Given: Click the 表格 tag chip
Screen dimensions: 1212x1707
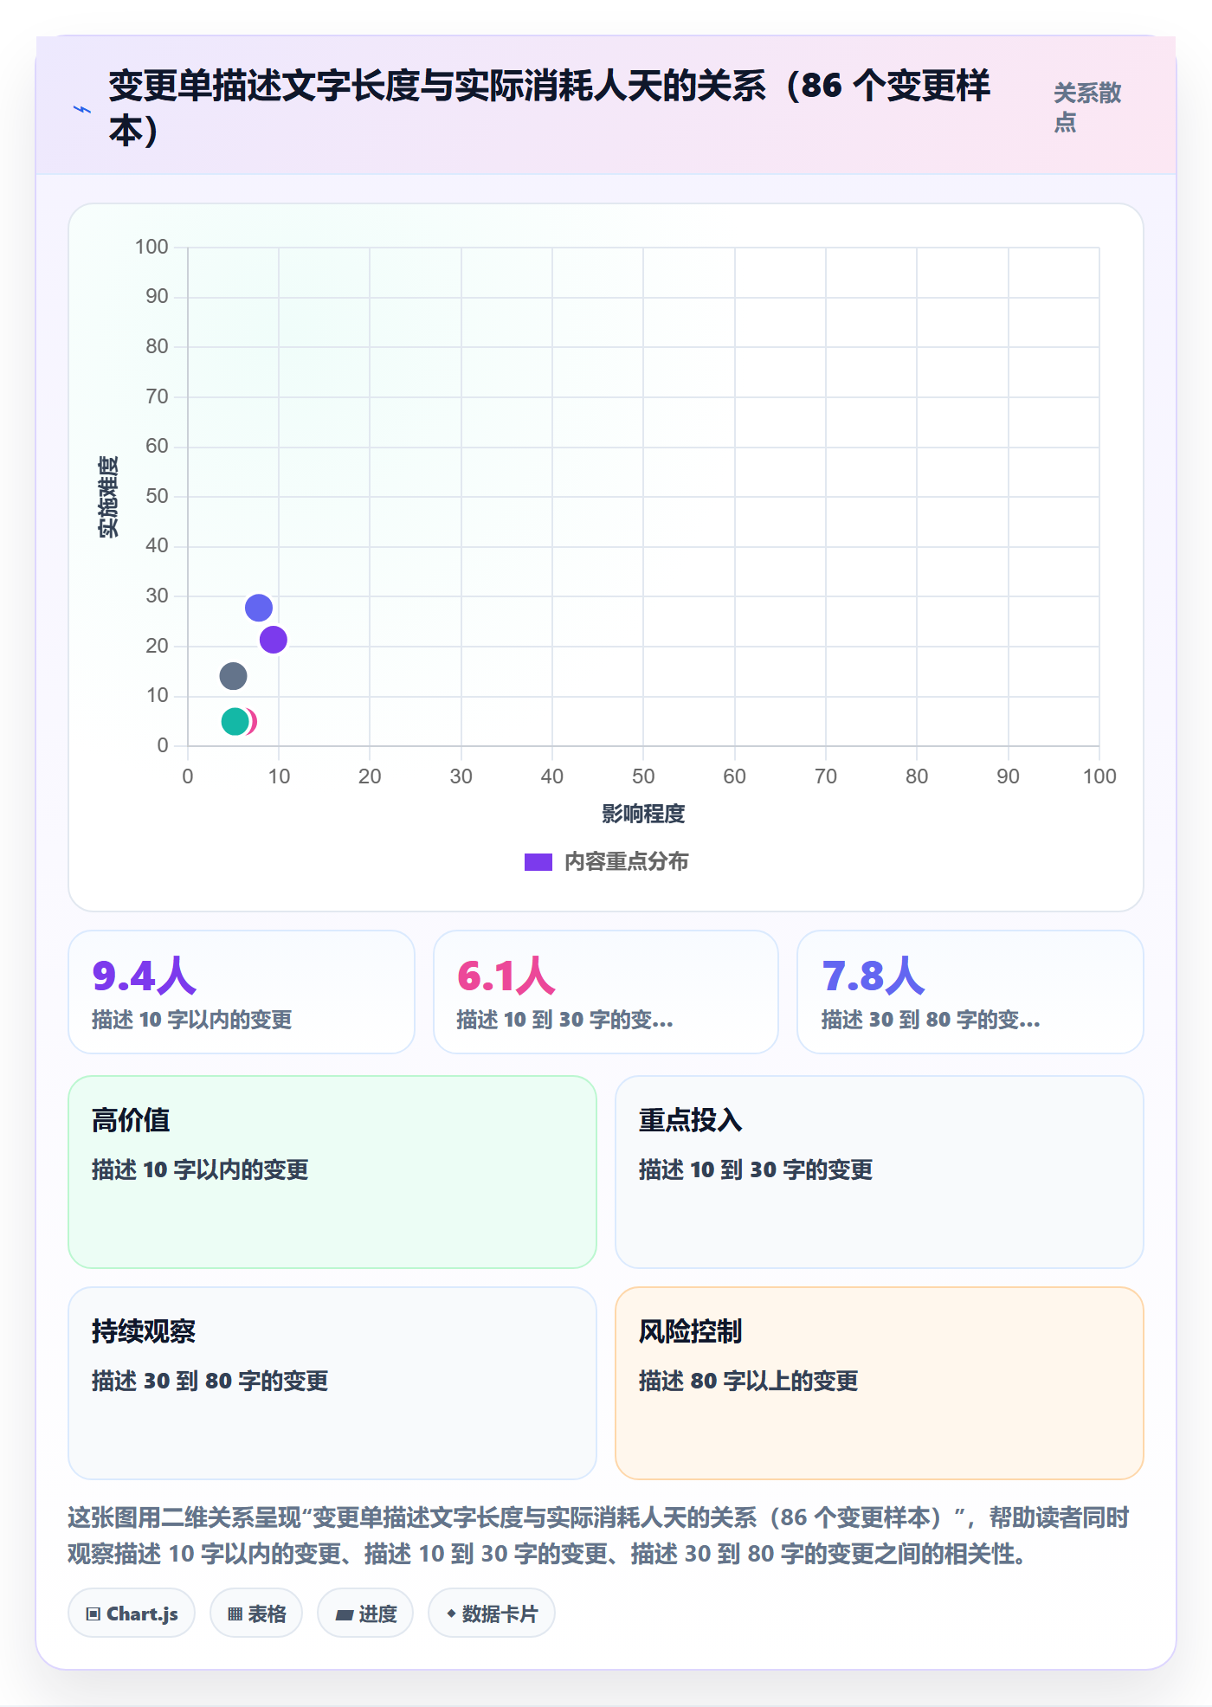Looking at the screenshot, I should 256,1614.
